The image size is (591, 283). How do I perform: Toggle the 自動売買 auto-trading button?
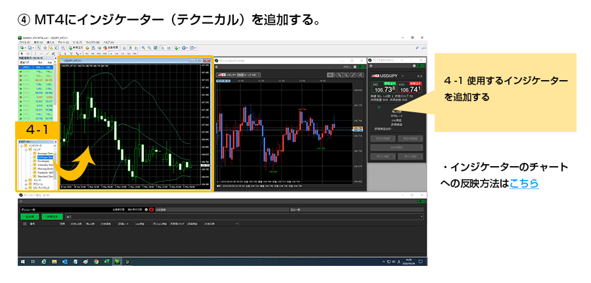coord(111,48)
